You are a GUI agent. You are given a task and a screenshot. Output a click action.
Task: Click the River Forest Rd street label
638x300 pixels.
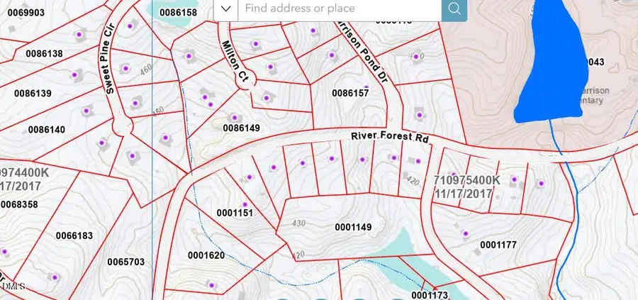[x=391, y=137]
